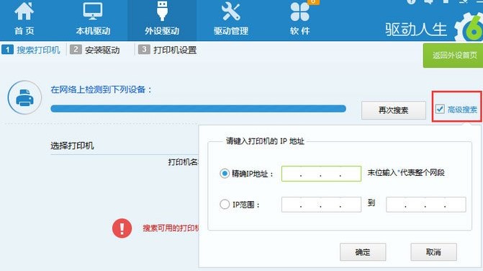Viewport: 483px width, 271px height.
Task: Click the green 返回外设首页 button
Action: click(x=453, y=55)
